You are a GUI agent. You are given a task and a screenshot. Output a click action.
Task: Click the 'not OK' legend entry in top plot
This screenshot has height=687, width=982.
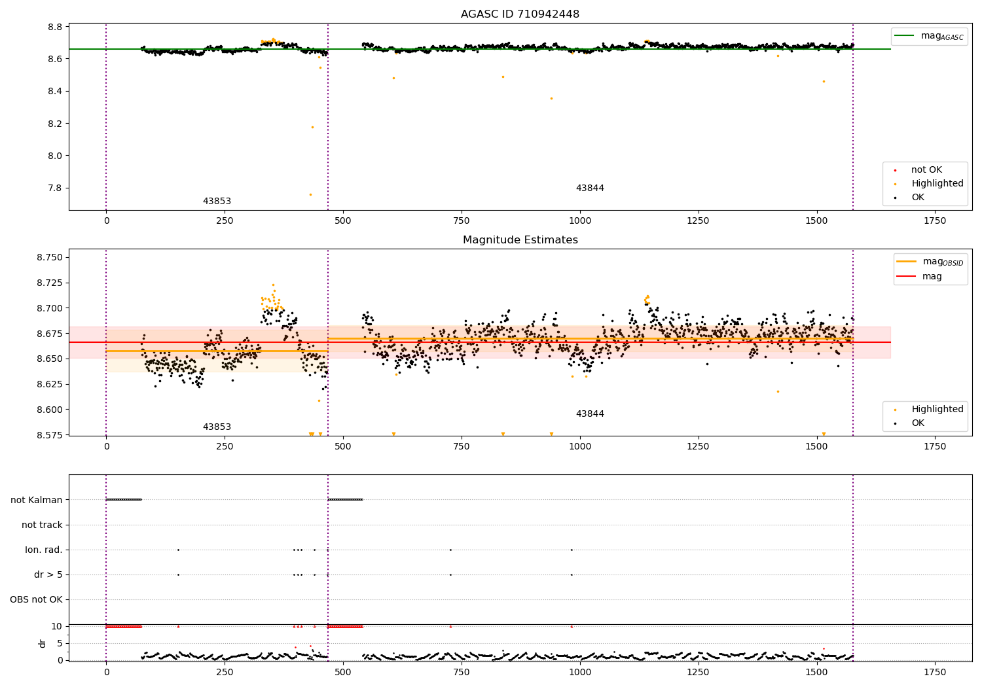click(926, 170)
